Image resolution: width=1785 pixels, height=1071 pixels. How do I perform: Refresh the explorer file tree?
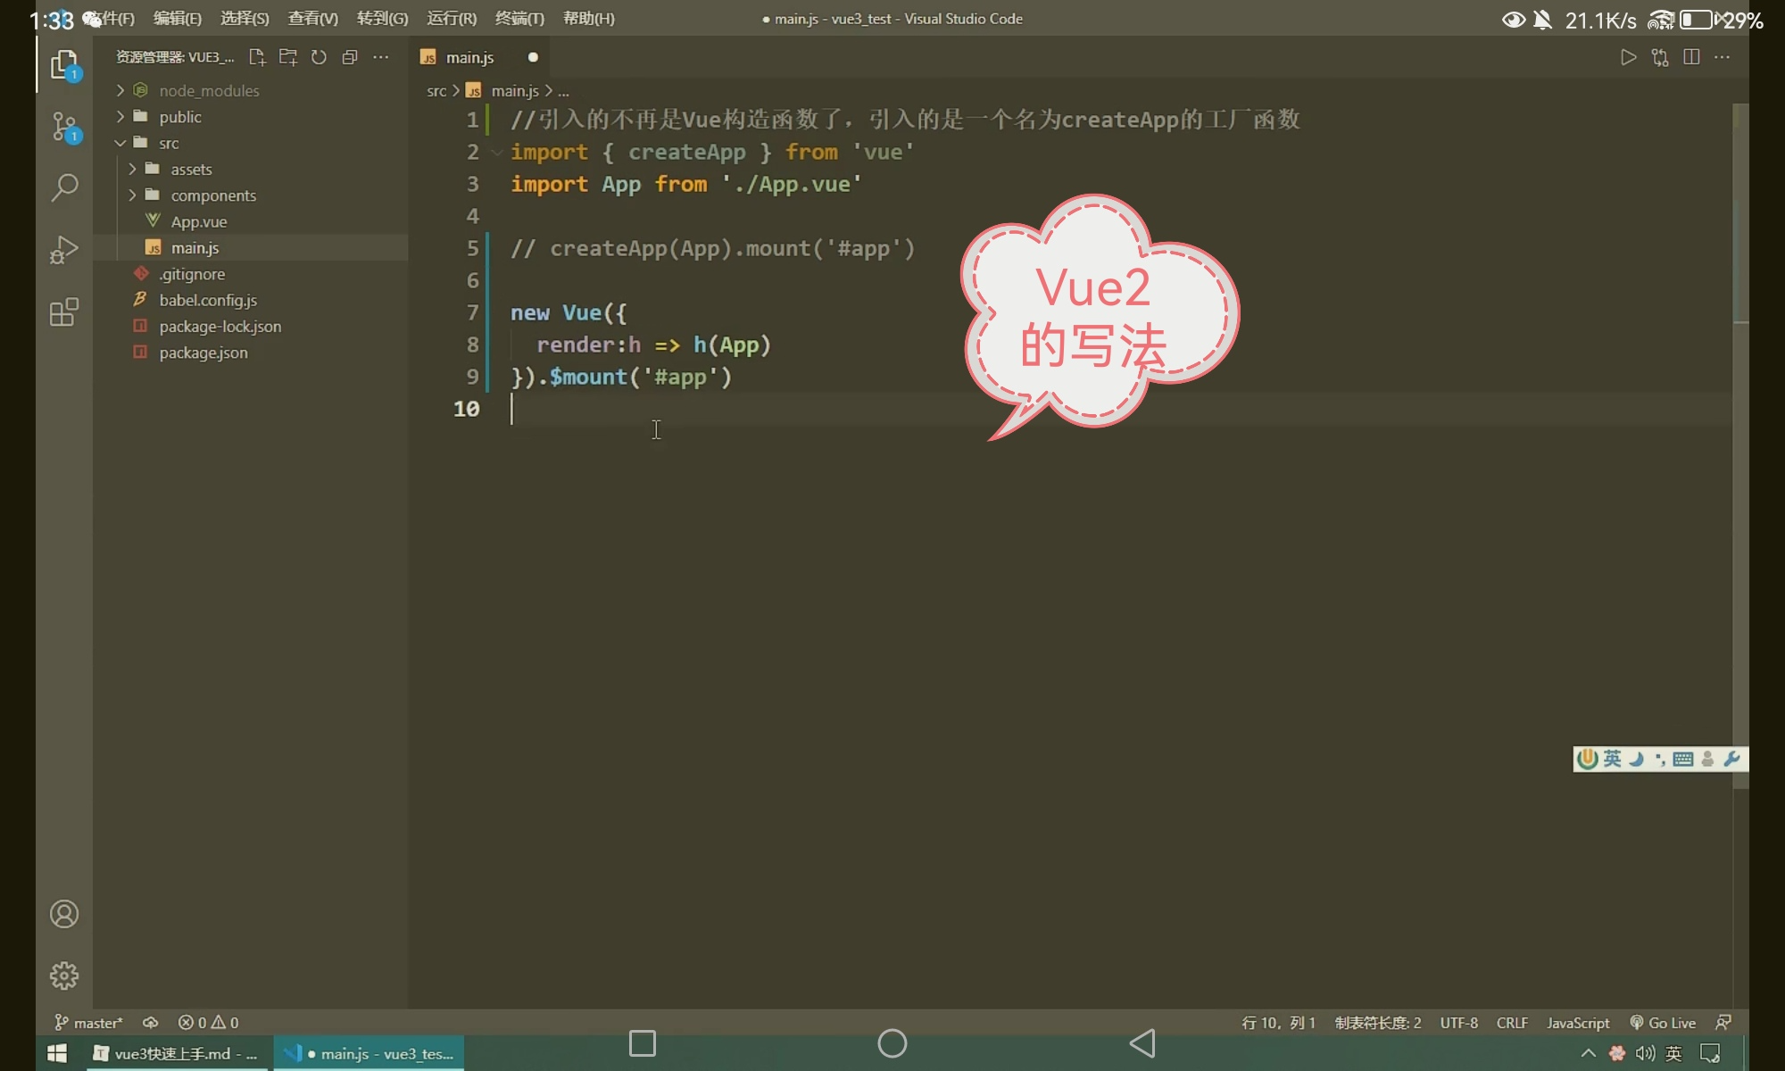(319, 57)
